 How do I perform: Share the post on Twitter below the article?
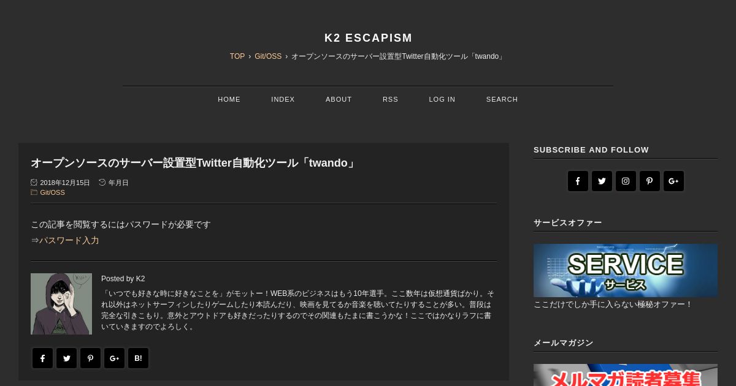(x=66, y=358)
